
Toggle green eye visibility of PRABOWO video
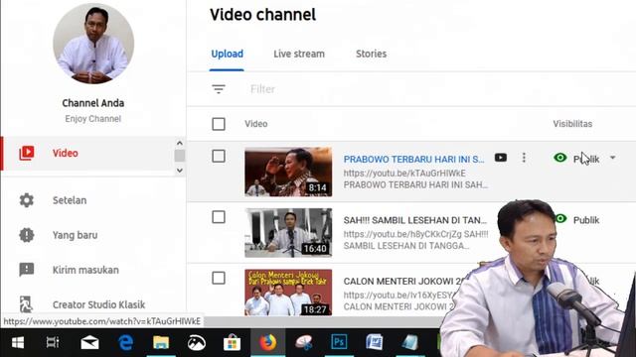coord(560,158)
